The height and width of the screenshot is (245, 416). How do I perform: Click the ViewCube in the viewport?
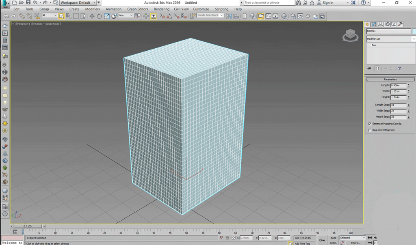click(x=350, y=35)
